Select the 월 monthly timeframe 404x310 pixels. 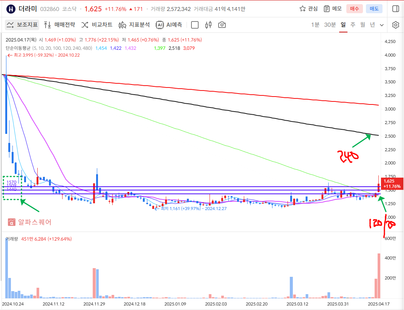(x=363, y=25)
